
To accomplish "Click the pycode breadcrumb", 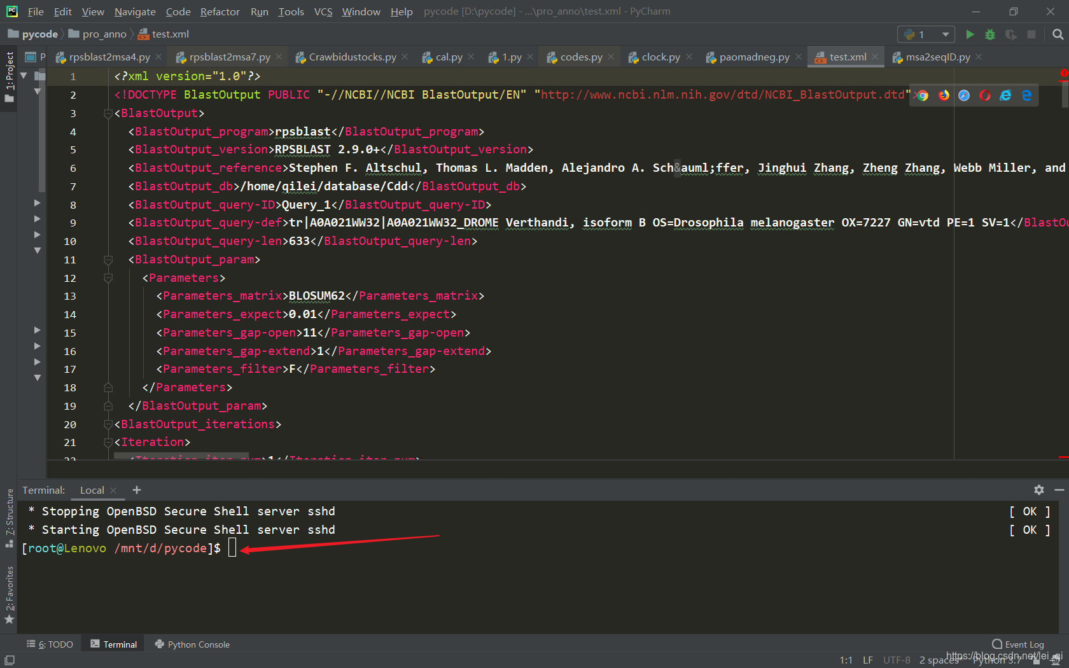I will [33, 34].
